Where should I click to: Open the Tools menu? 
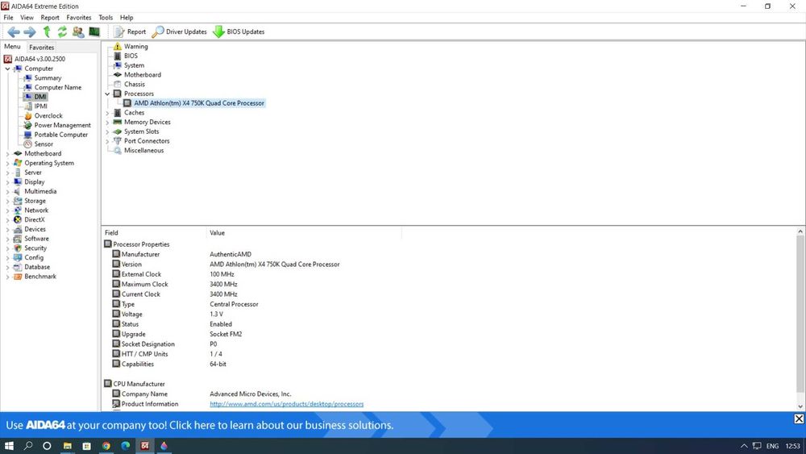(x=106, y=18)
